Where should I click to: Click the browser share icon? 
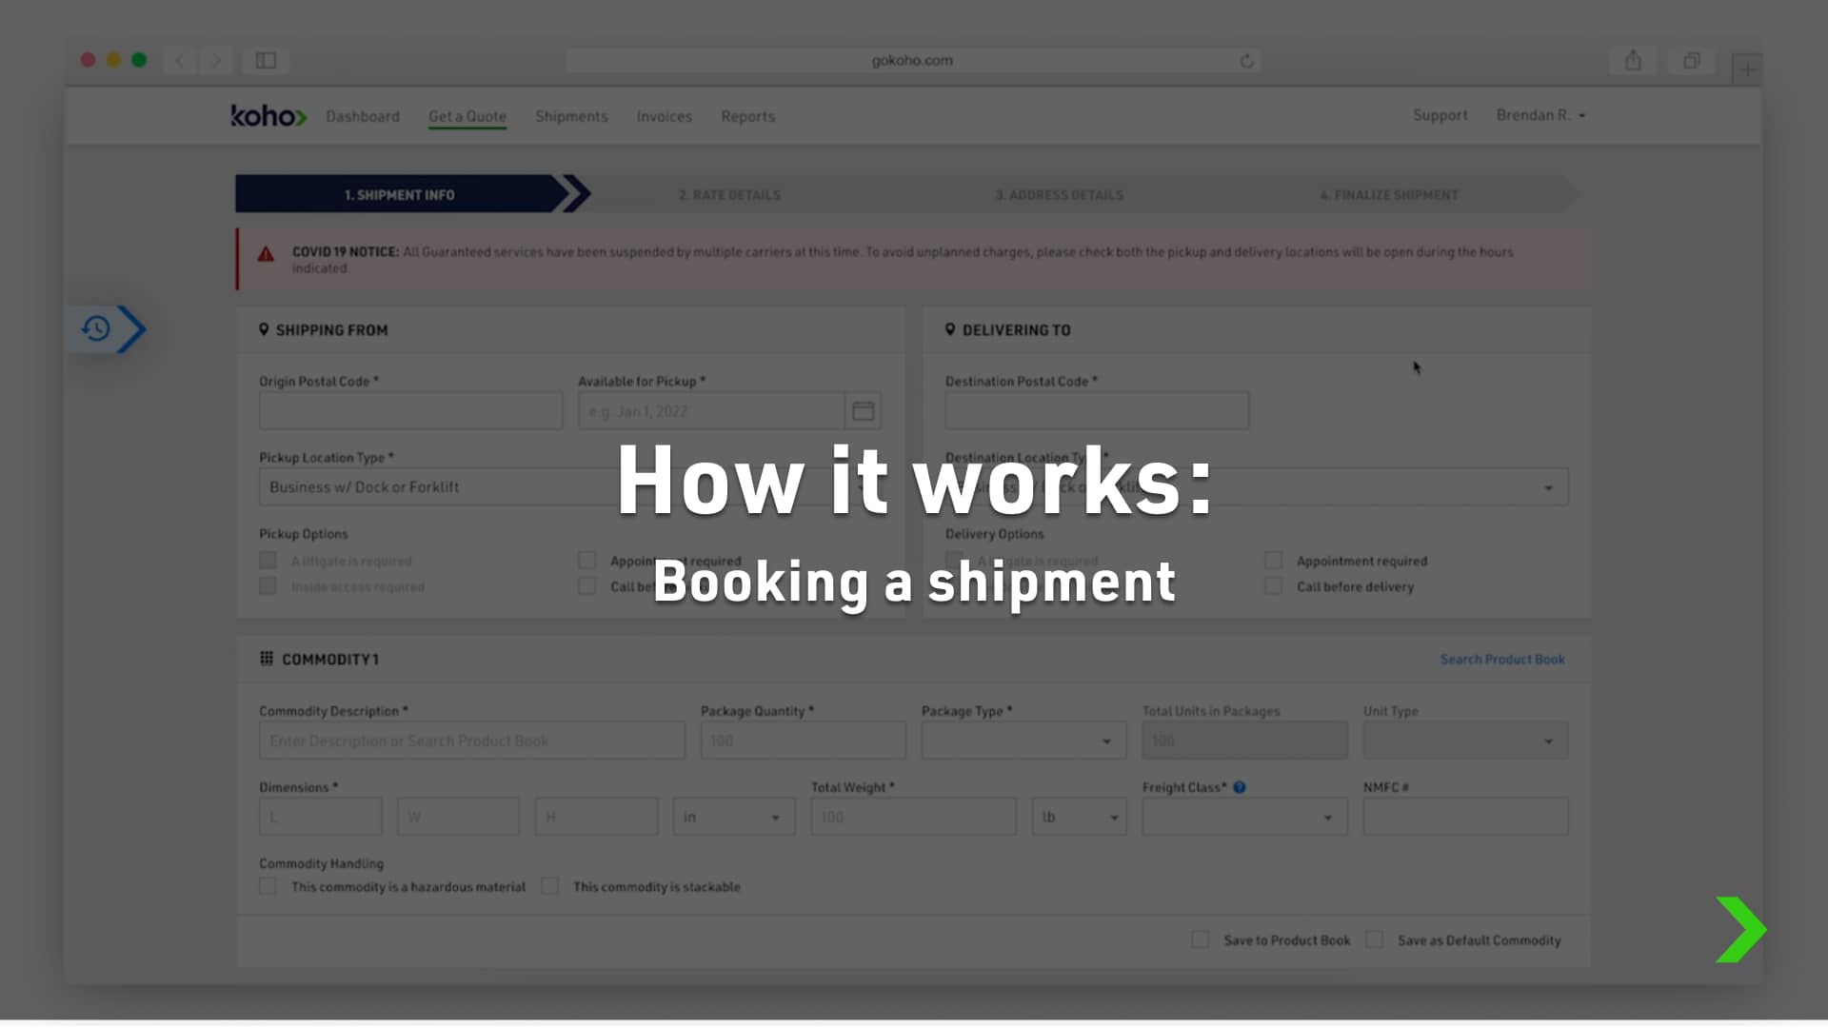coord(1632,59)
